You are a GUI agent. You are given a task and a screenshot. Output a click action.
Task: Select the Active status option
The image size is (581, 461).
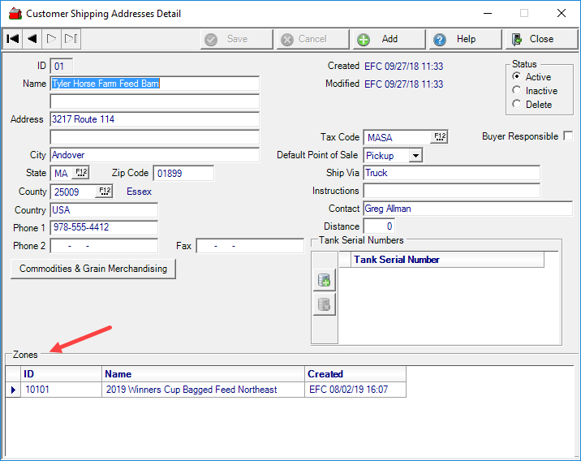point(517,77)
